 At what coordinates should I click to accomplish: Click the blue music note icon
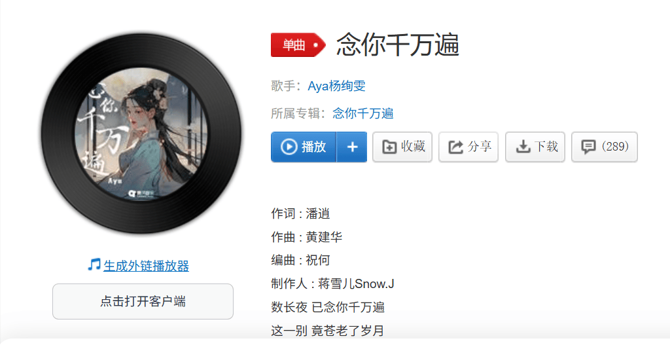94,265
